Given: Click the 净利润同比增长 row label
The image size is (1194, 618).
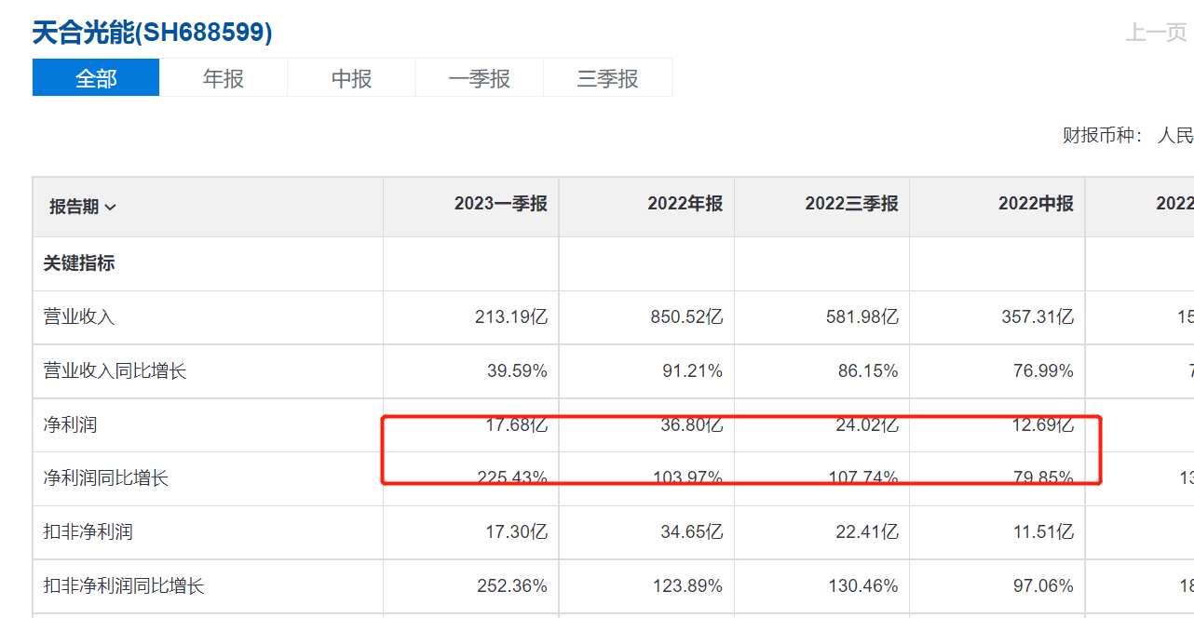Looking at the screenshot, I should click(106, 478).
